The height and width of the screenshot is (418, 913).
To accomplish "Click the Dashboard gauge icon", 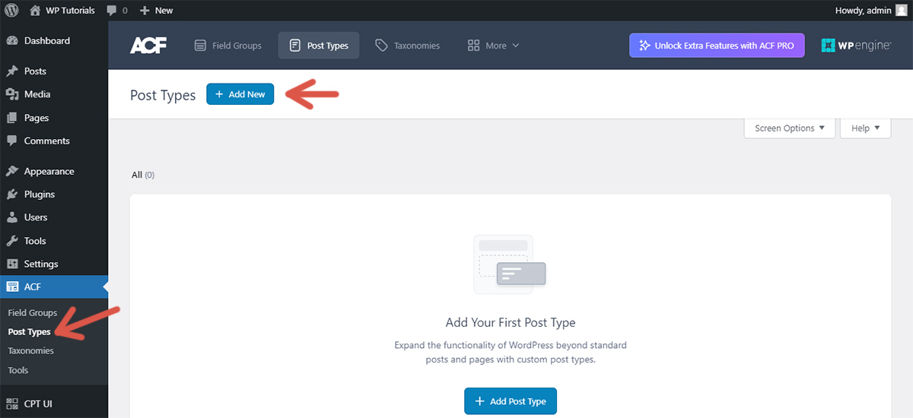I will 12,41.
